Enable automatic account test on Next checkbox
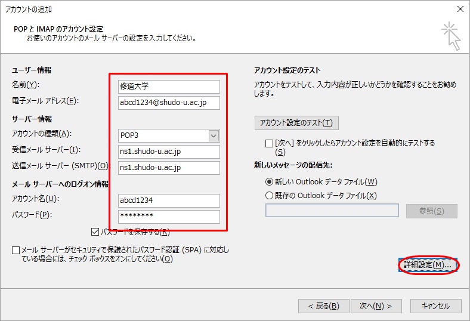Image resolution: width=470 pixels, height=321 pixels. 270,143
